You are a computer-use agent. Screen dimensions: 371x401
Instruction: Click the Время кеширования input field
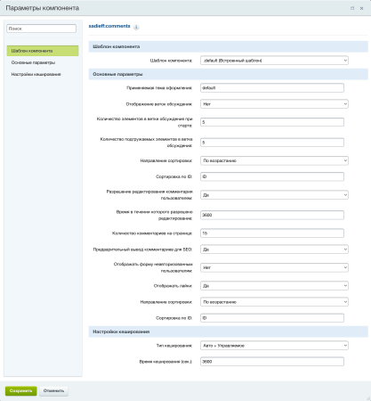(272, 362)
